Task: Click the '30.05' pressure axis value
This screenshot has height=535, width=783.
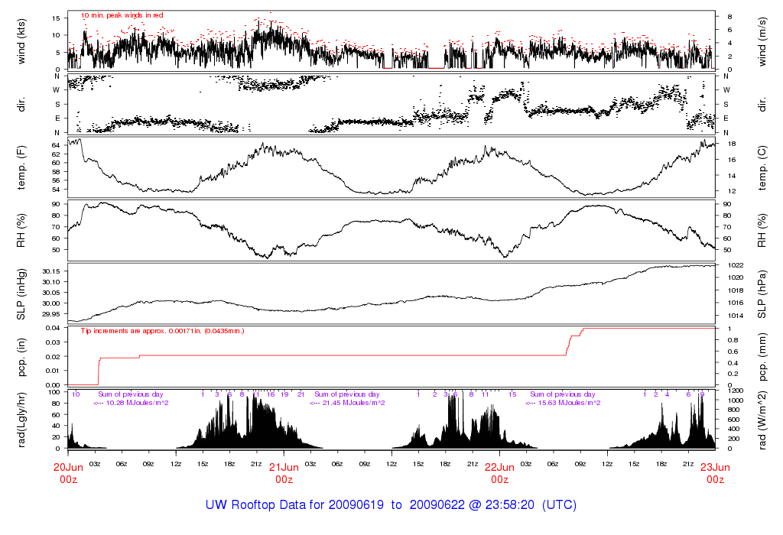Action: 51,293
